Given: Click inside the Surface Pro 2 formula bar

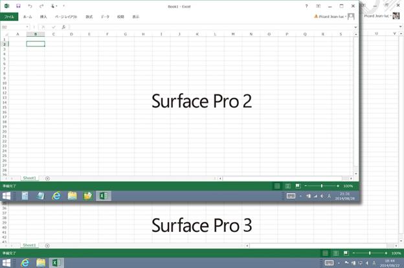Looking at the screenshot, I should coord(211,27).
